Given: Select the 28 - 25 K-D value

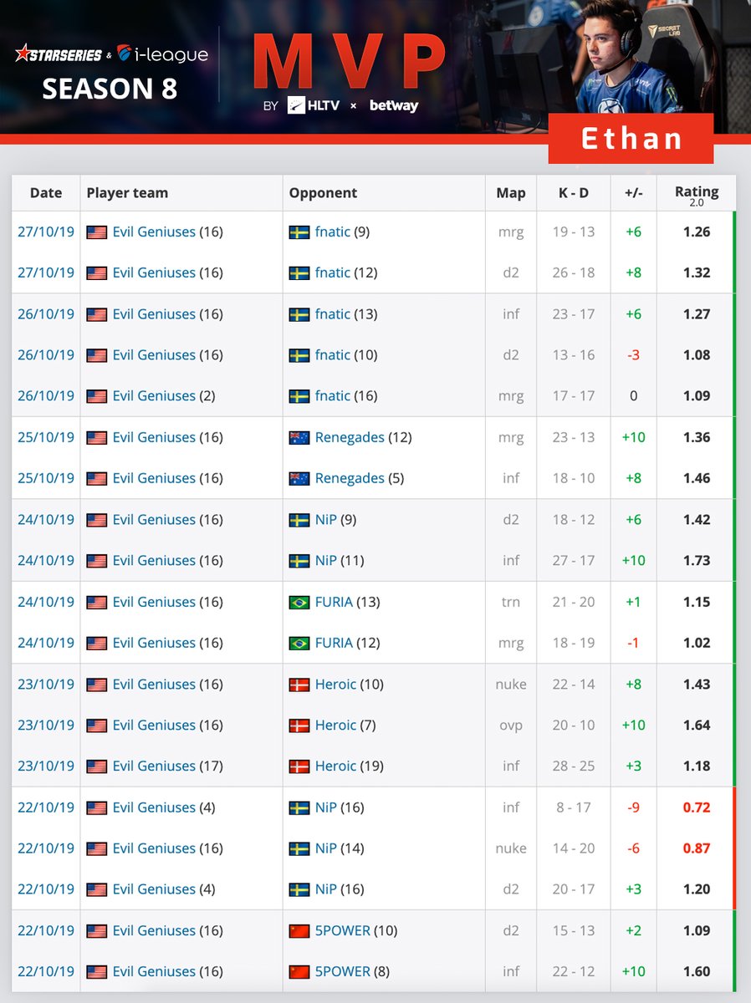Looking at the screenshot, I should pyautogui.click(x=574, y=766).
